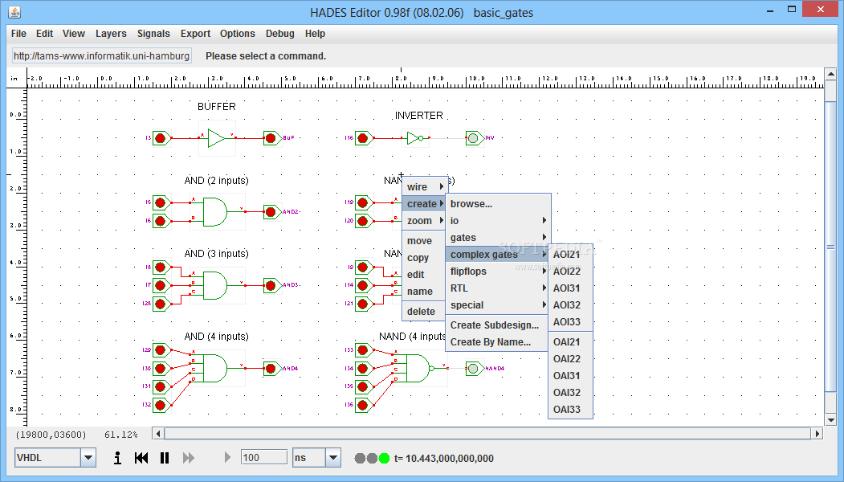Toggle input pin I5 of AND2 gate
The image size is (844, 482).
[161, 202]
